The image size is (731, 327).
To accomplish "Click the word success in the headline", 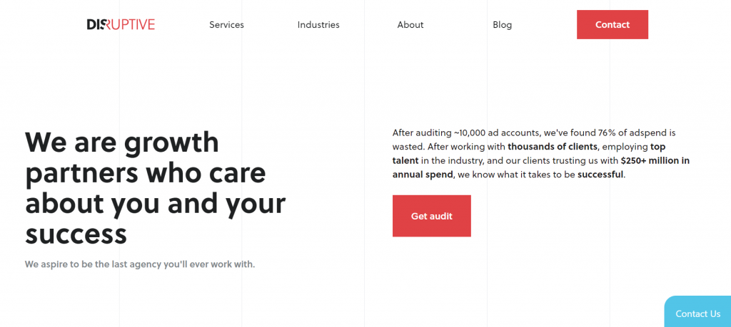I will click(76, 234).
